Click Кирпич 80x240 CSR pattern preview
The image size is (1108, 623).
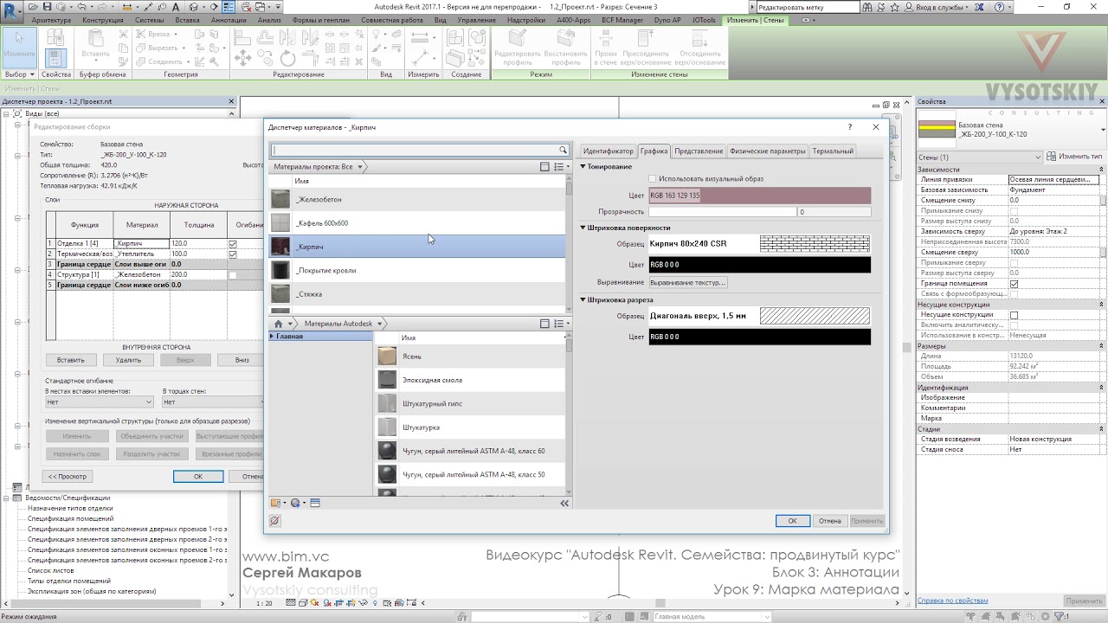(x=815, y=244)
